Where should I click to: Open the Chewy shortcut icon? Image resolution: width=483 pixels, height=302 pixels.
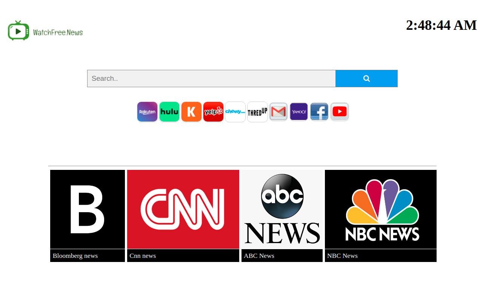[235, 112]
